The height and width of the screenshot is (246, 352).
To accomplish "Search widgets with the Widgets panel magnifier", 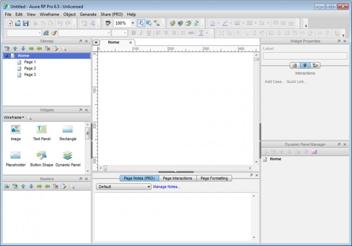I will coord(29,118).
